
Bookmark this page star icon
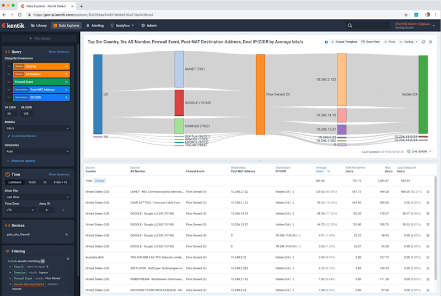[406, 15]
